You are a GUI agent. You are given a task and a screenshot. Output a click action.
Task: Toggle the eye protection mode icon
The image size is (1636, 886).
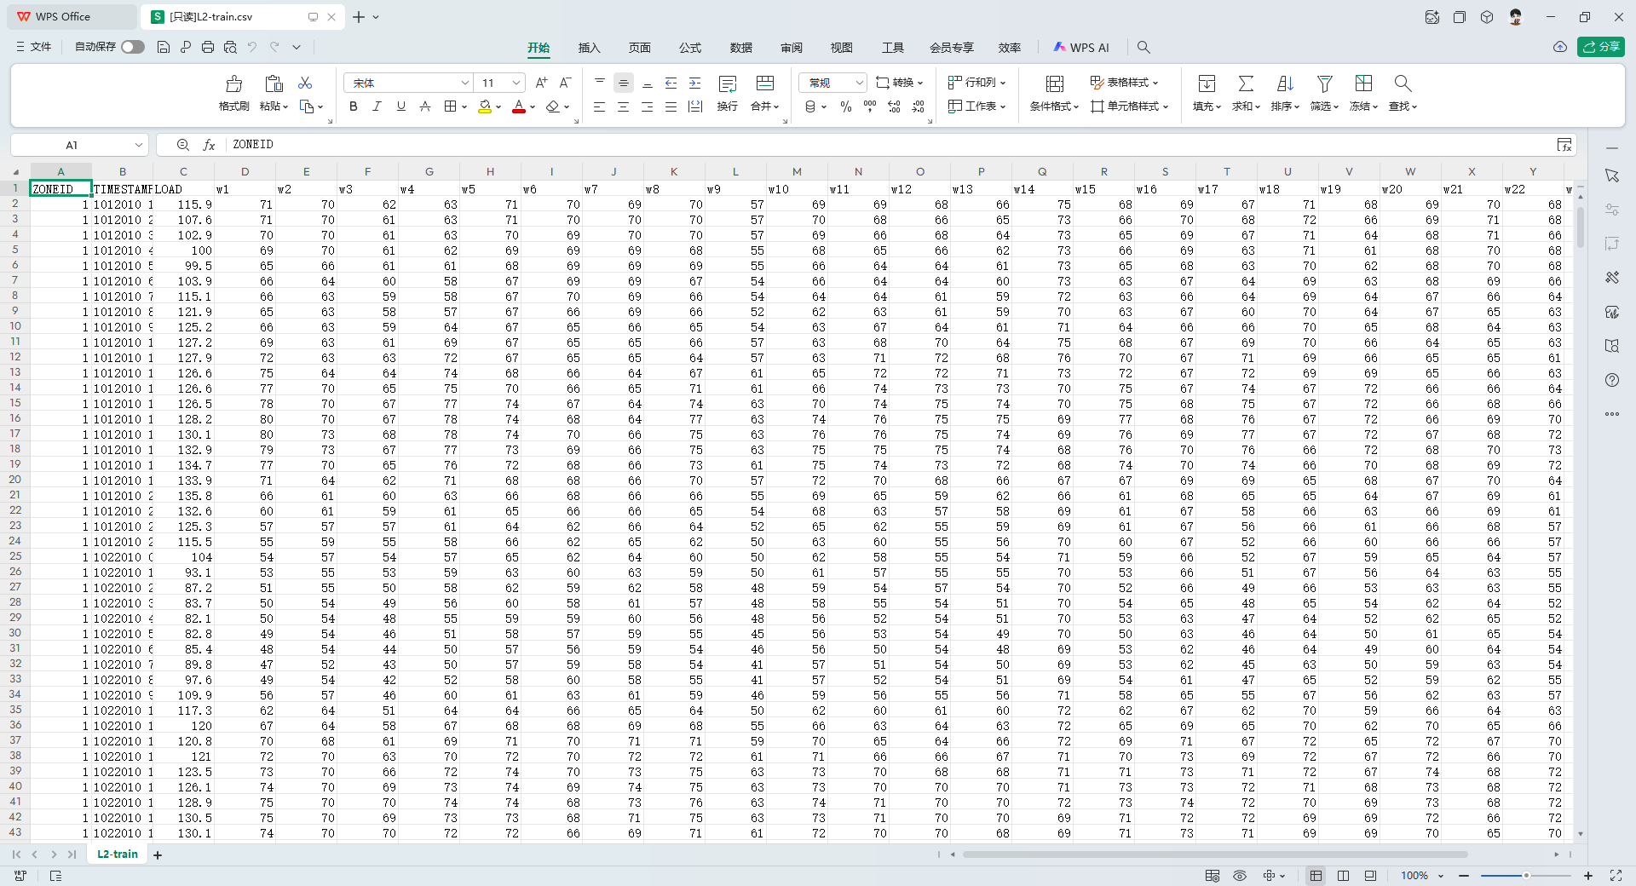pyautogui.click(x=1240, y=876)
